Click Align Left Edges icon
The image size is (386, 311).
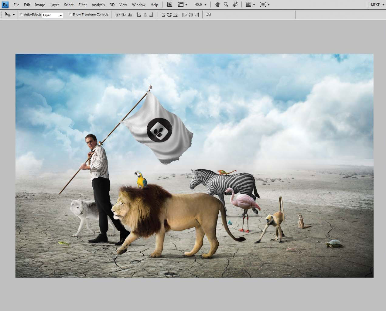point(139,15)
